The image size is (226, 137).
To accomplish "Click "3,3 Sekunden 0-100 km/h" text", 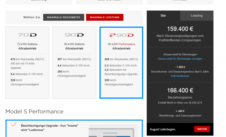I will pos(121,66).
